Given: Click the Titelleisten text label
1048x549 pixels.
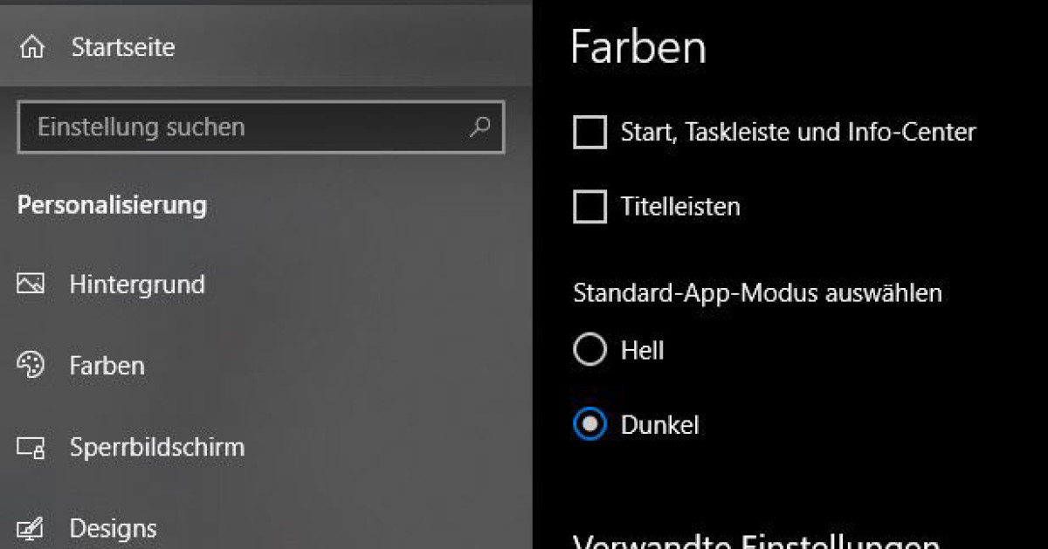Looking at the screenshot, I should 680,207.
